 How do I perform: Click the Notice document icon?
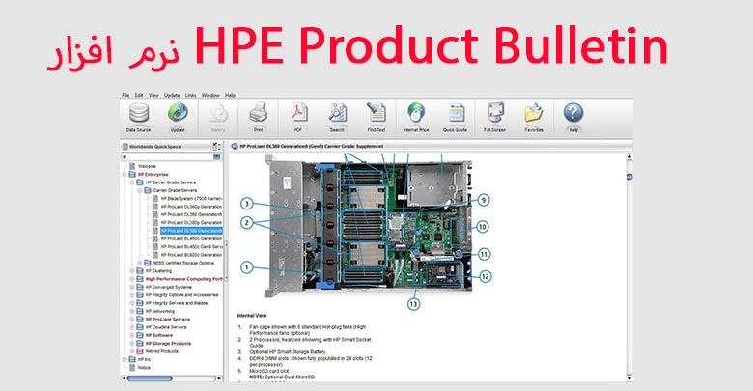click(x=132, y=368)
